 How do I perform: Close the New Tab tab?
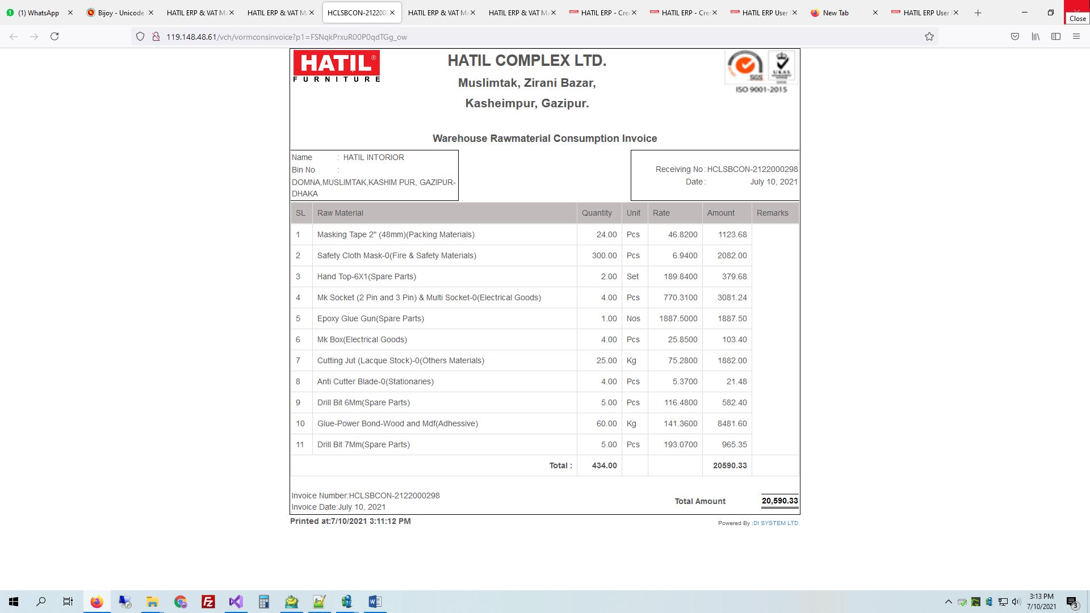[875, 12]
